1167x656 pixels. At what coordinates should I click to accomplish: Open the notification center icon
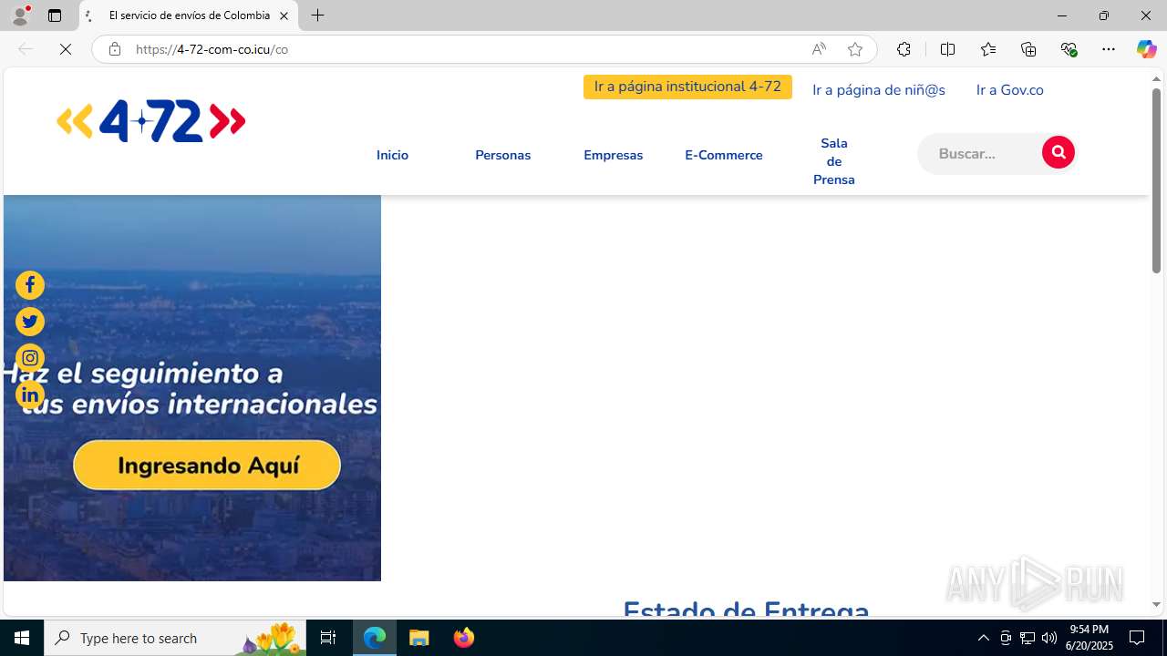(1138, 638)
